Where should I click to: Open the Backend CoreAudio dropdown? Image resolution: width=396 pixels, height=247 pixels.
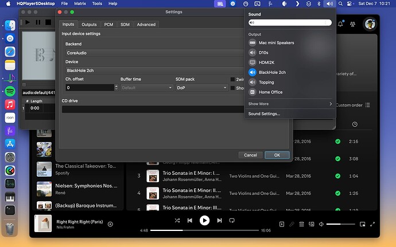pyautogui.click(x=155, y=53)
